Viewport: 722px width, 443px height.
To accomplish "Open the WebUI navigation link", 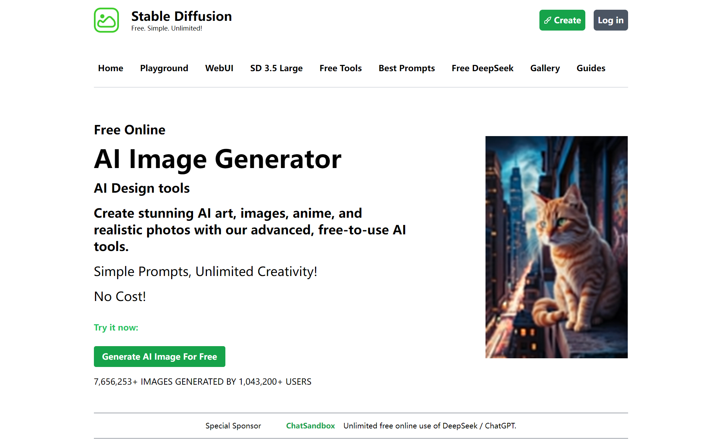I will tap(219, 68).
